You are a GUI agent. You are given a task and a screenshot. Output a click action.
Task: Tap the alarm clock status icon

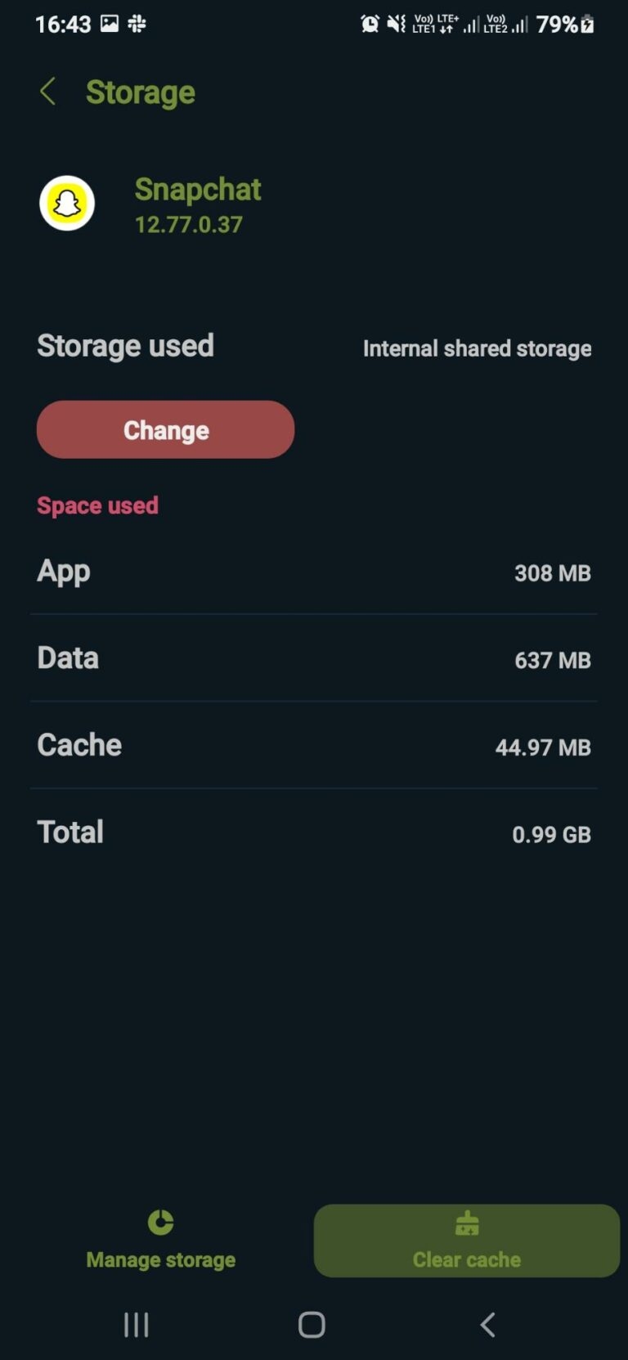[x=370, y=25]
